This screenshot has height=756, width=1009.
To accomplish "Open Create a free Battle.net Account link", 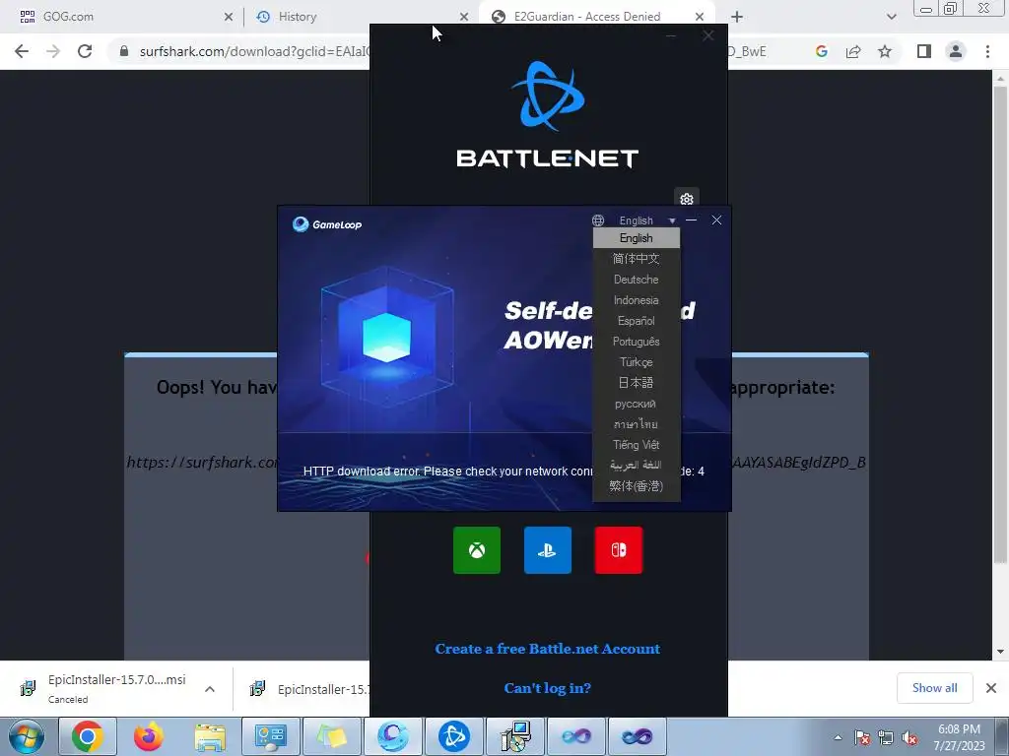I will click(x=548, y=649).
